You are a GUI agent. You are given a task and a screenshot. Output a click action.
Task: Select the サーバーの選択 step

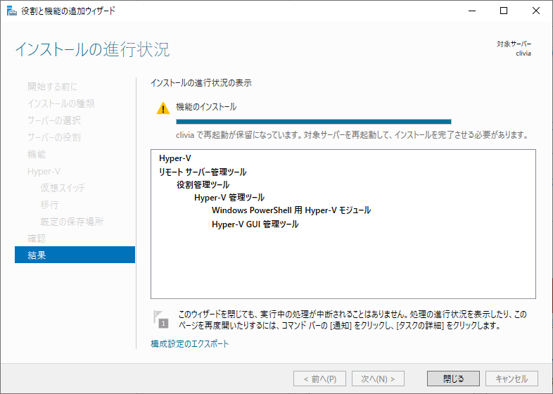[x=54, y=120]
